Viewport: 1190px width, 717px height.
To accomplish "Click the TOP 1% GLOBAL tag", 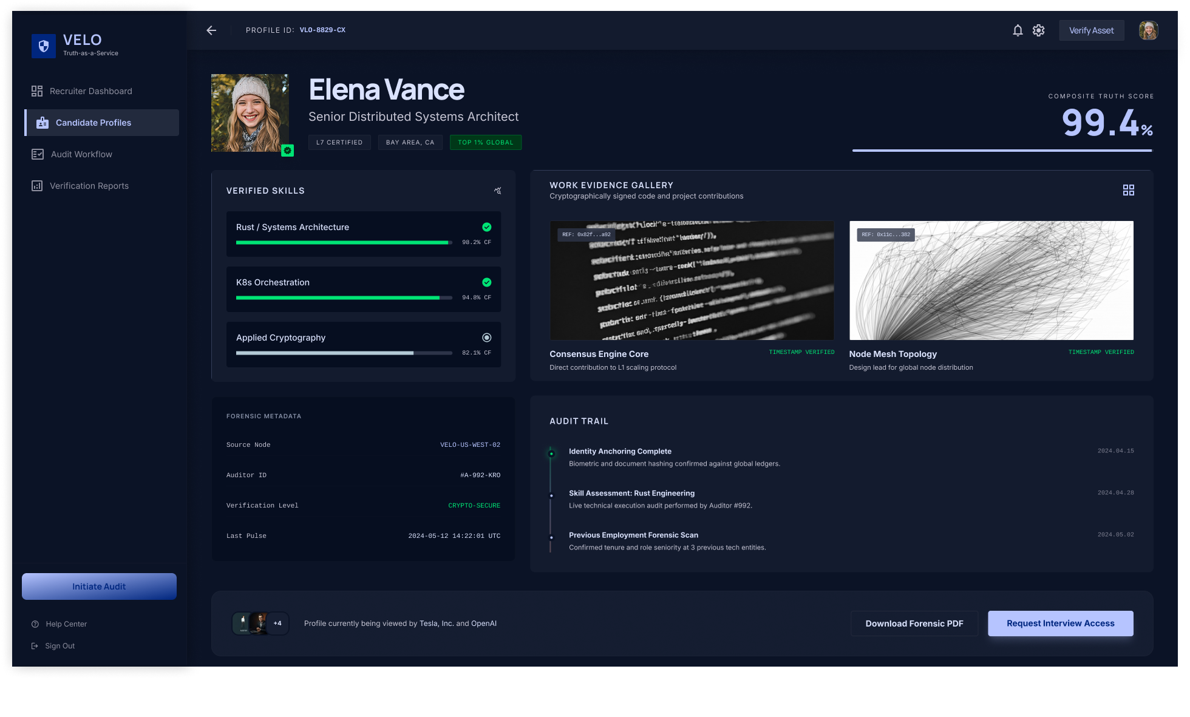I will (x=486, y=143).
